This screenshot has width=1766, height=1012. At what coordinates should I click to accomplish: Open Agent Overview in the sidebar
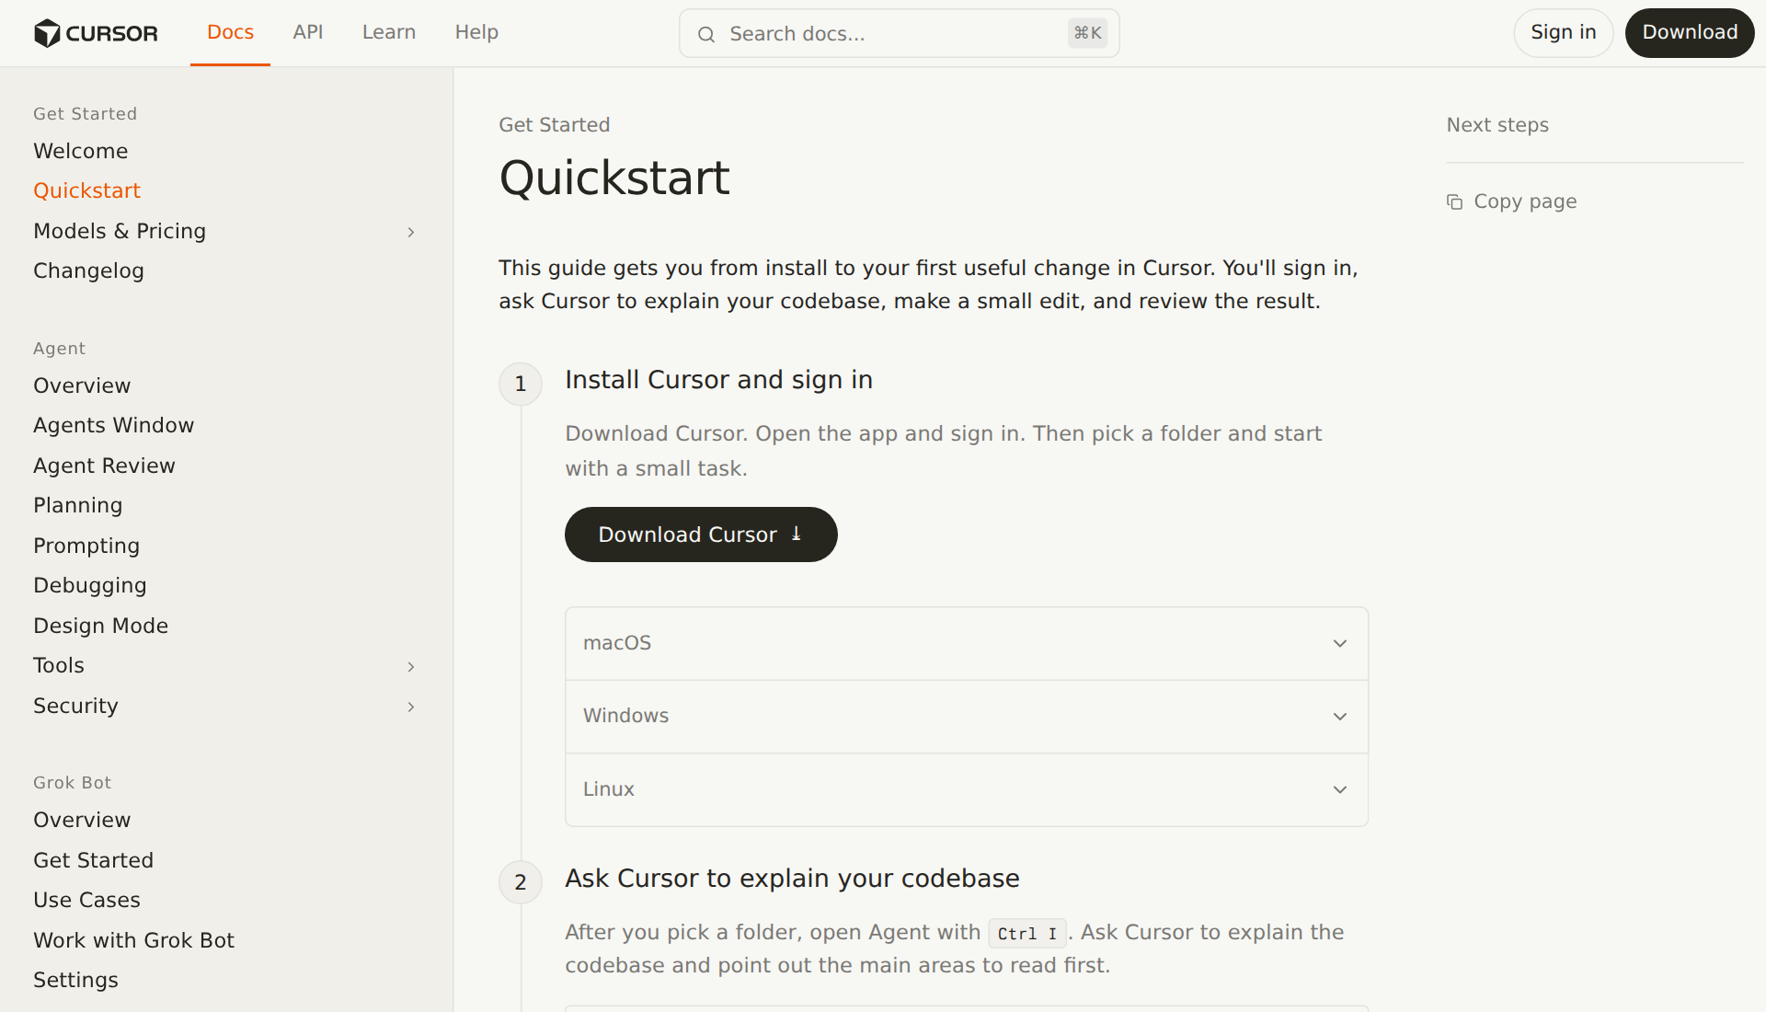82,385
